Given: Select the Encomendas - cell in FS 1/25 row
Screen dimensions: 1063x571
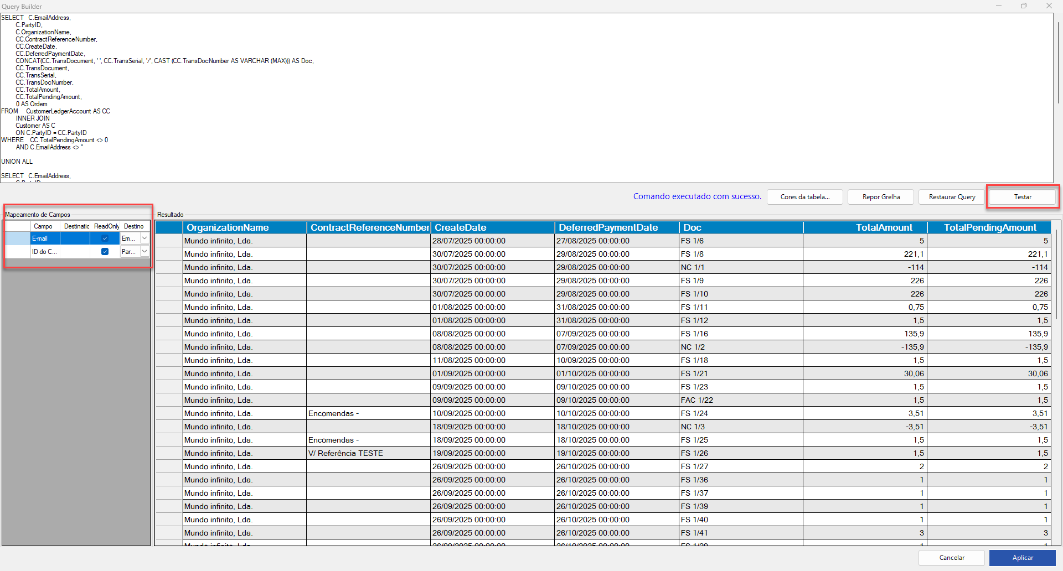Looking at the screenshot, I should 369,440.
